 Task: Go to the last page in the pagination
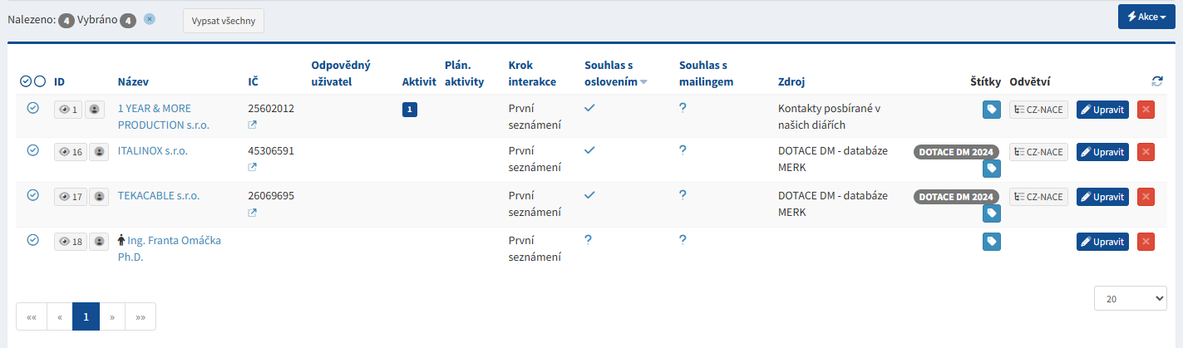(x=140, y=316)
